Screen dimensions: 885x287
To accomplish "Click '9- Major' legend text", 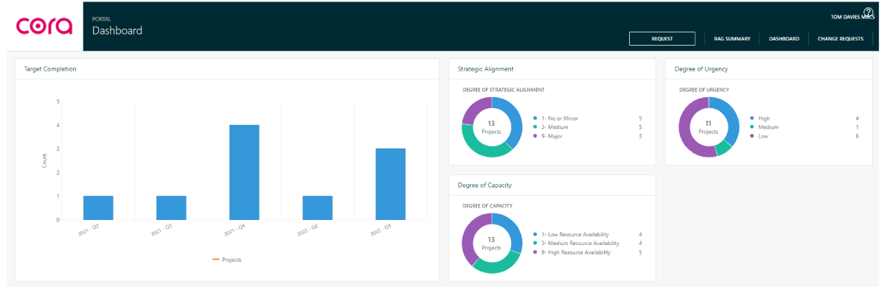I will tap(554, 136).
